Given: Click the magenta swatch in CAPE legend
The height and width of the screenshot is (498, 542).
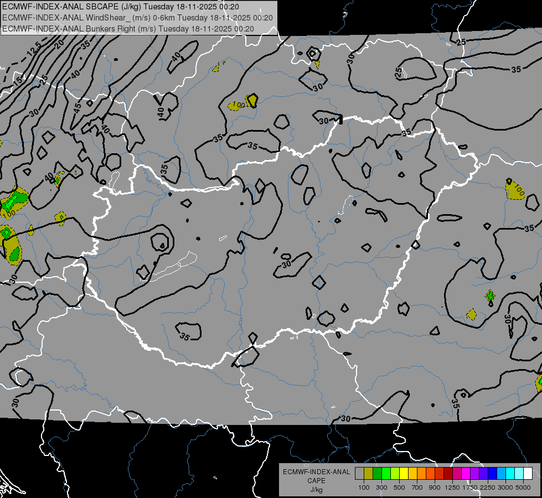Looking at the screenshot, I should point(466,474).
